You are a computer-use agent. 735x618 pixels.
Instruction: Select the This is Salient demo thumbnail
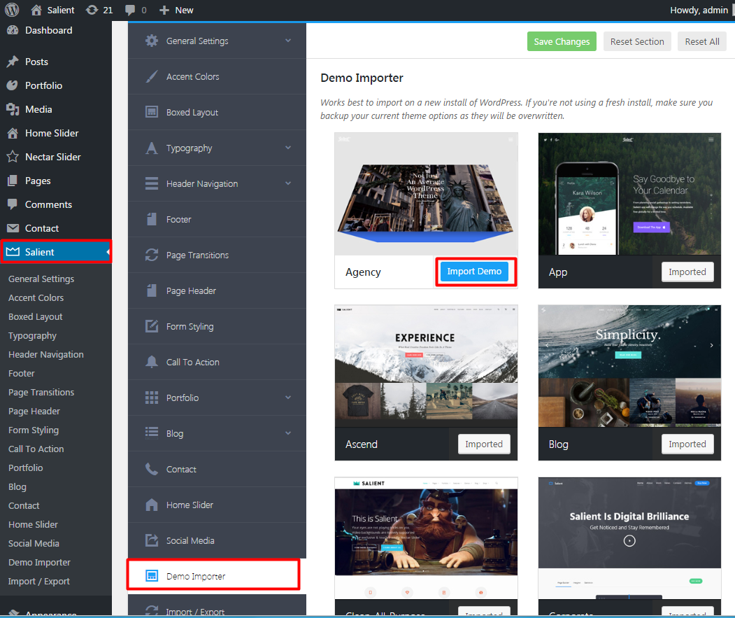click(426, 538)
